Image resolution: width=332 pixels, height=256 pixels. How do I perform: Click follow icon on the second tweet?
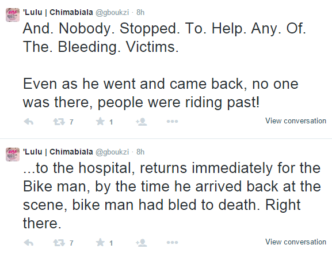pos(141,242)
